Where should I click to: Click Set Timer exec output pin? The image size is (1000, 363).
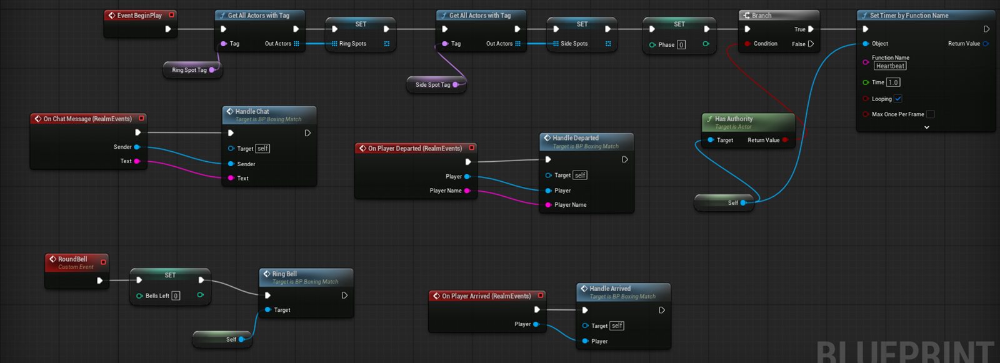pos(986,29)
